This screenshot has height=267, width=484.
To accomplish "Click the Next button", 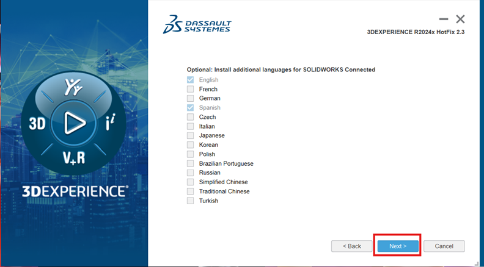I will pyautogui.click(x=398, y=246).
